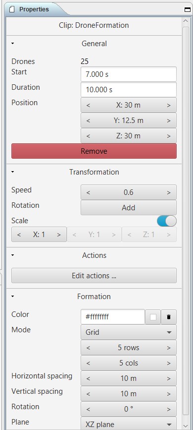Increase Position X value with right arrow
193x430 pixels.
click(169, 105)
